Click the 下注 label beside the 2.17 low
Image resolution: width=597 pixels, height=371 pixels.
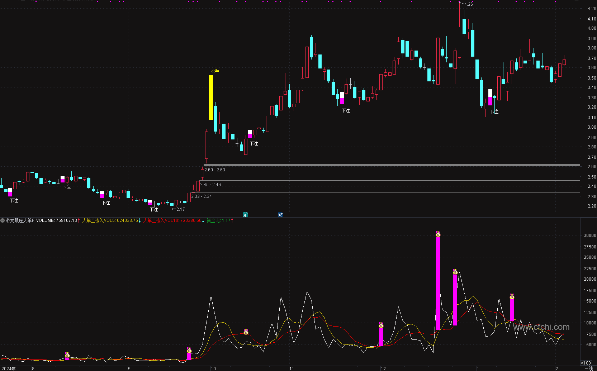154,210
